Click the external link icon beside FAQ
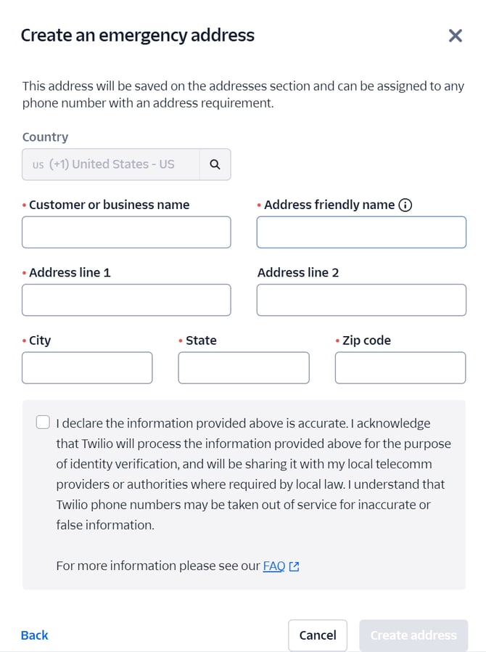486x652 pixels. [x=294, y=566]
